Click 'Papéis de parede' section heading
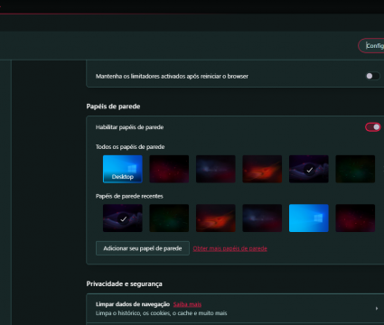 113,107
